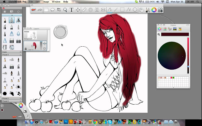
Task: Expand the Copic brush set
Action: pos(12,52)
